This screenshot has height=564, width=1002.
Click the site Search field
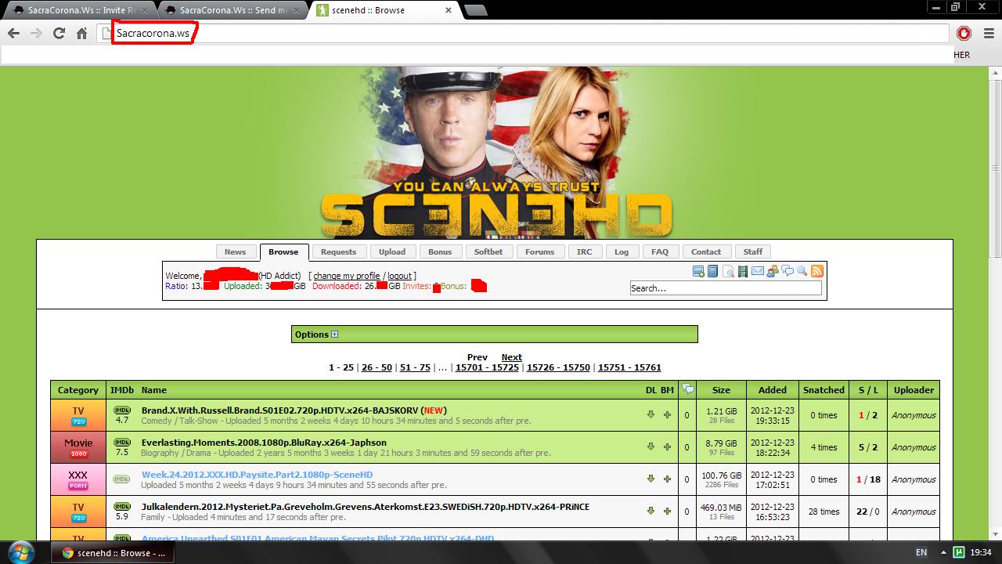tap(726, 288)
